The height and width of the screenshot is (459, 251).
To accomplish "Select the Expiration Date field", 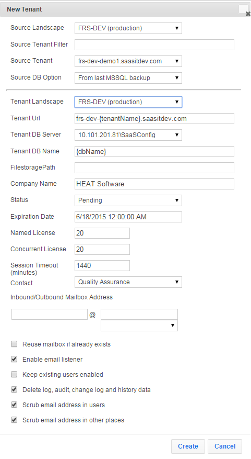I will tap(128, 217).
